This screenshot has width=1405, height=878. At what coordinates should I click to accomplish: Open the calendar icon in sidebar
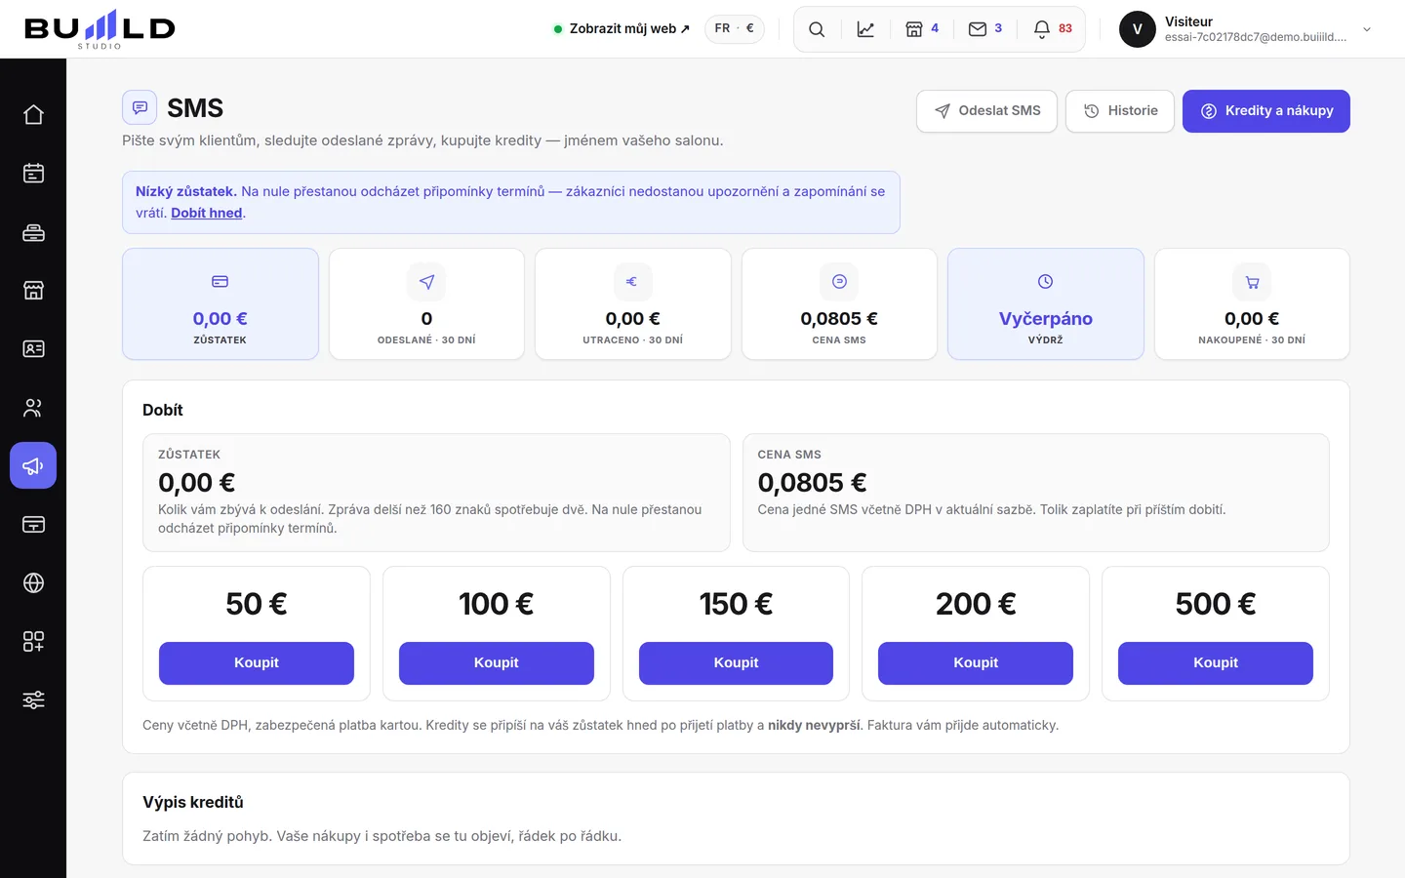33,173
